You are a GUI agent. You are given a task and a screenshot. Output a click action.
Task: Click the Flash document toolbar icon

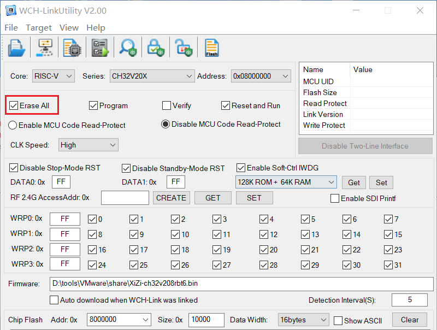211,48
